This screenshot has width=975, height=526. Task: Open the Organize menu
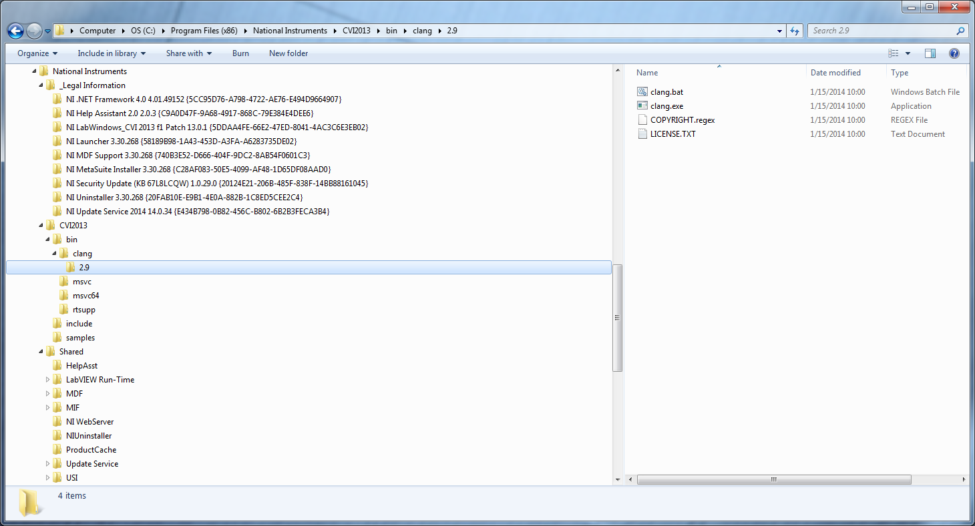point(37,53)
